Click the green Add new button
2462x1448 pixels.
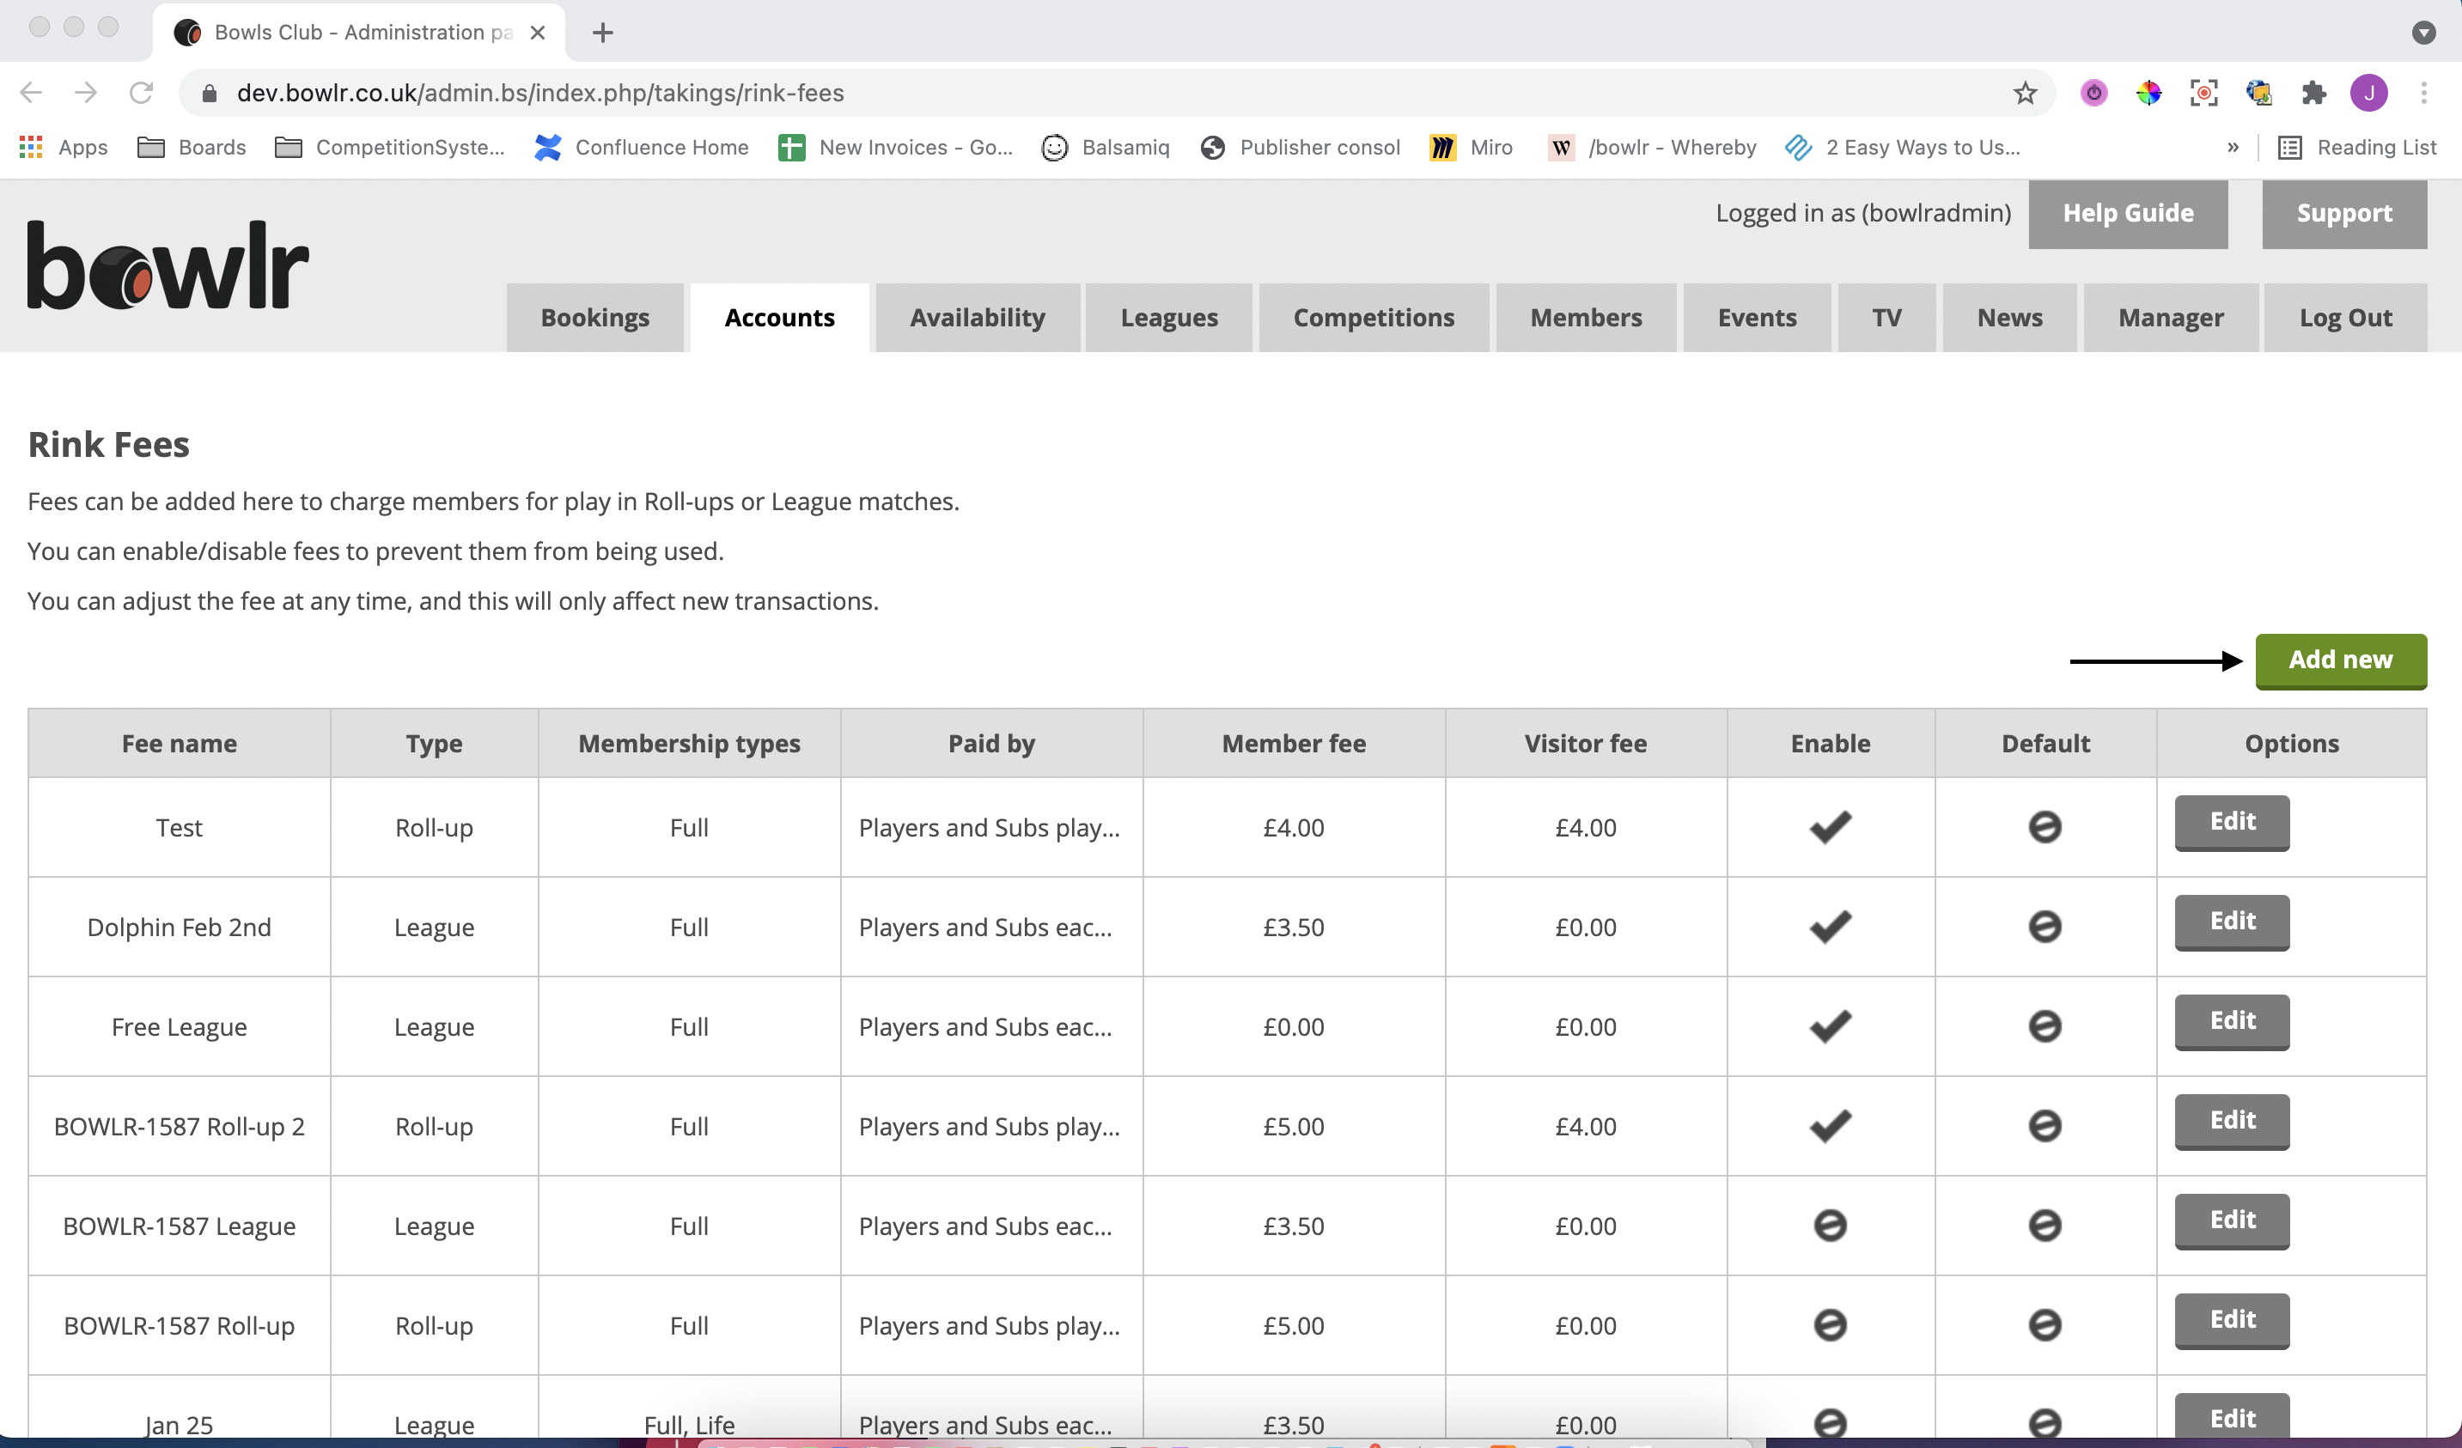click(2341, 660)
